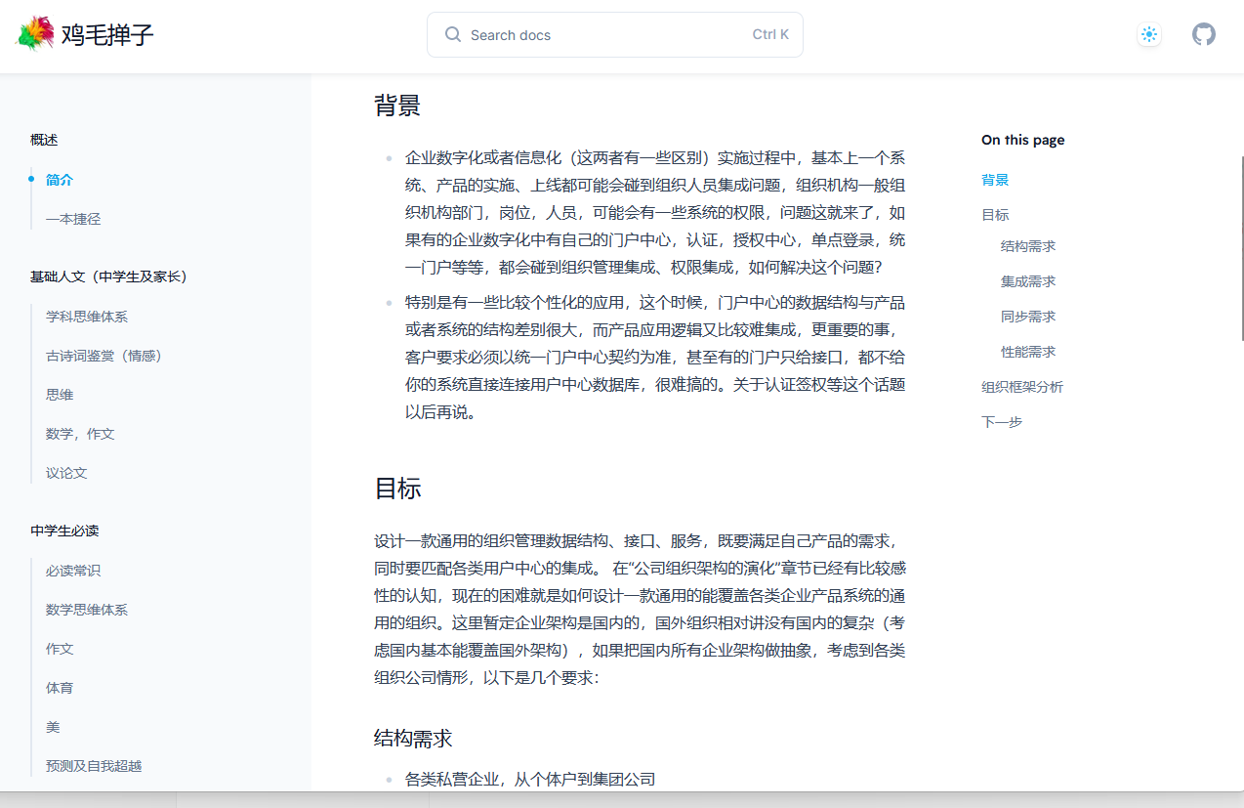Open the 必读常识 page
Image resolution: width=1244 pixels, height=808 pixels.
tap(72, 570)
